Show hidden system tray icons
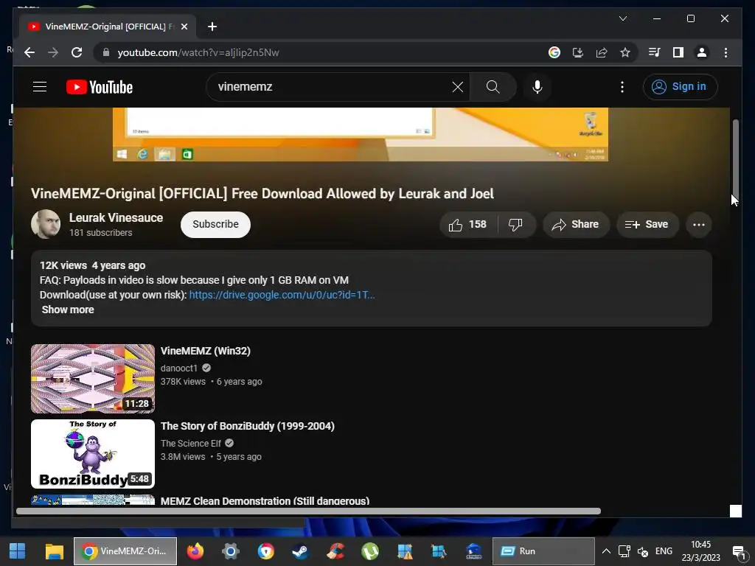This screenshot has height=566, width=755. [x=606, y=551]
